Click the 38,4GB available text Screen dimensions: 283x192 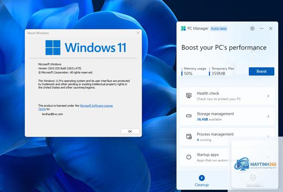[x=209, y=119]
